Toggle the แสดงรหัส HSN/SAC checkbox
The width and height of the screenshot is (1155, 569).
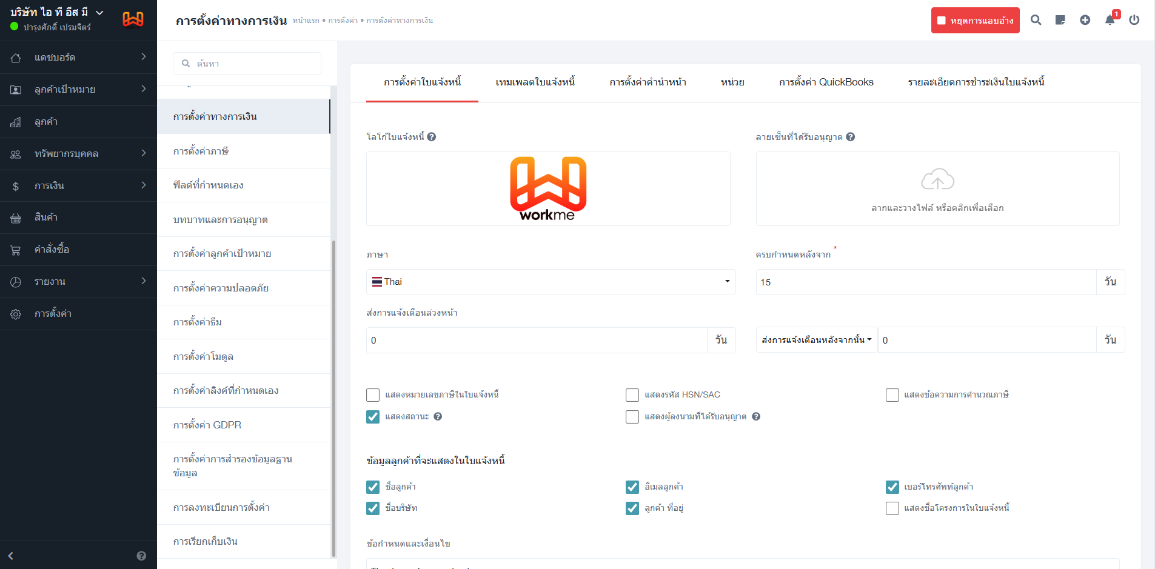[x=632, y=395]
